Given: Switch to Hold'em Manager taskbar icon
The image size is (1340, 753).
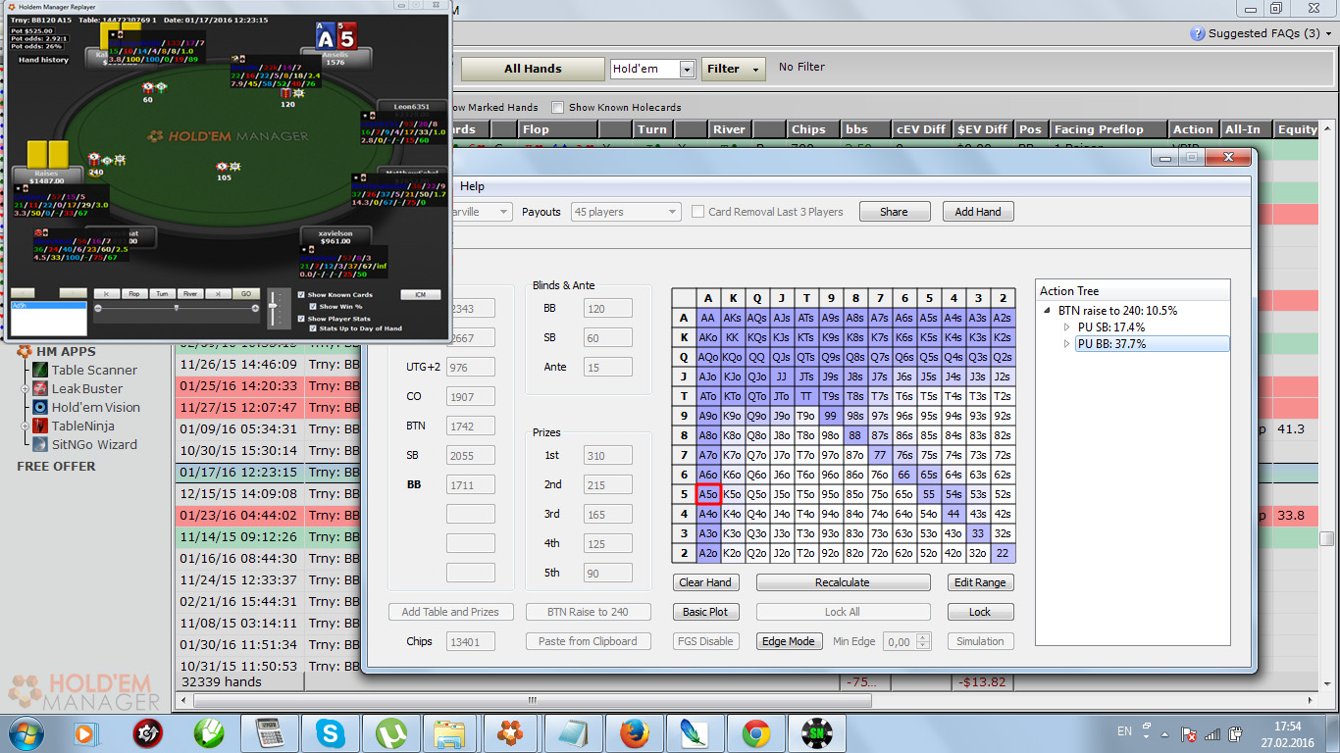Looking at the screenshot, I should coord(509,732).
